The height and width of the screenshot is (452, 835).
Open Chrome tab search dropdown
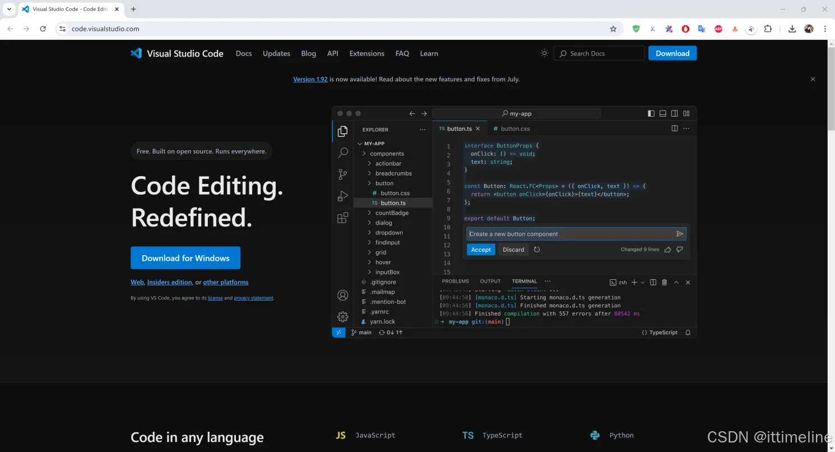[x=10, y=9]
